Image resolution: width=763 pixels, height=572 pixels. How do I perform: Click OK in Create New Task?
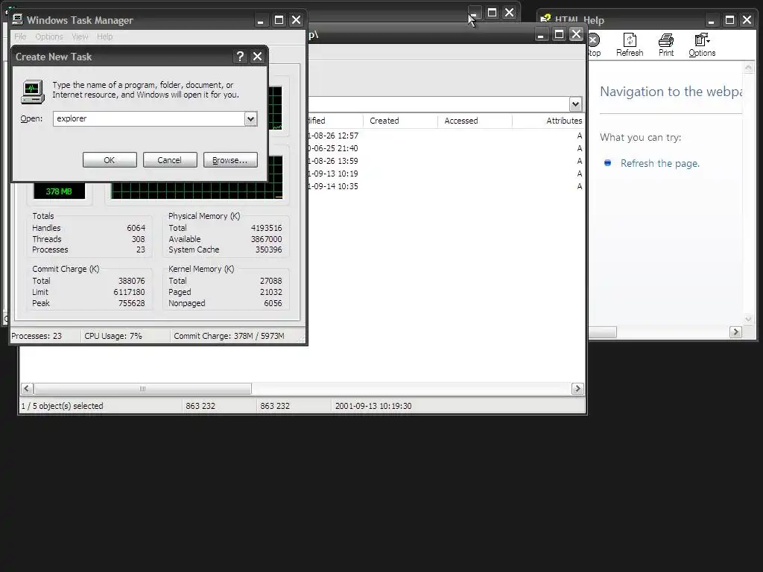click(110, 160)
